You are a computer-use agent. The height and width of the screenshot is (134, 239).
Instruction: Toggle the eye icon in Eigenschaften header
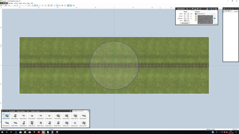tap(211, 9)
